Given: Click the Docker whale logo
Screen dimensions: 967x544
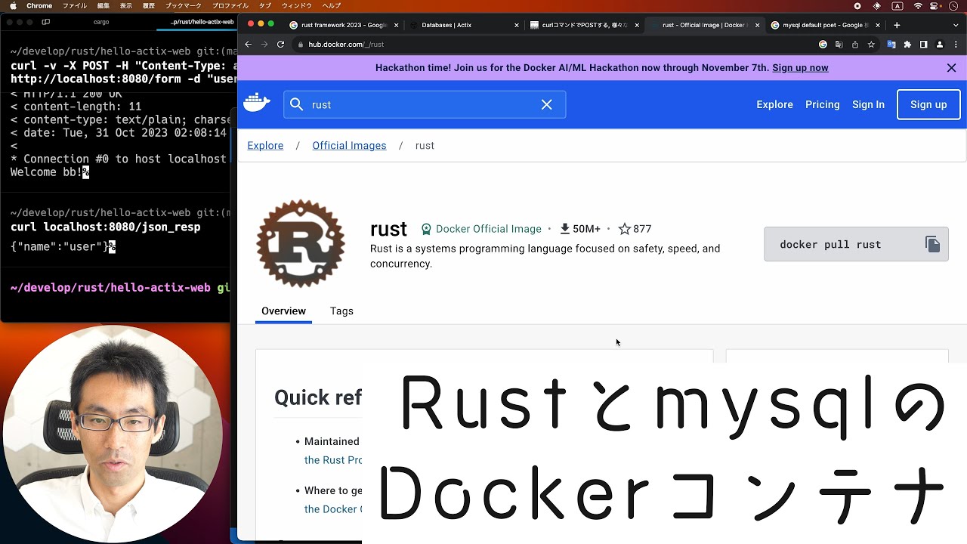Looking at the screenshot, I should point(257,104).
